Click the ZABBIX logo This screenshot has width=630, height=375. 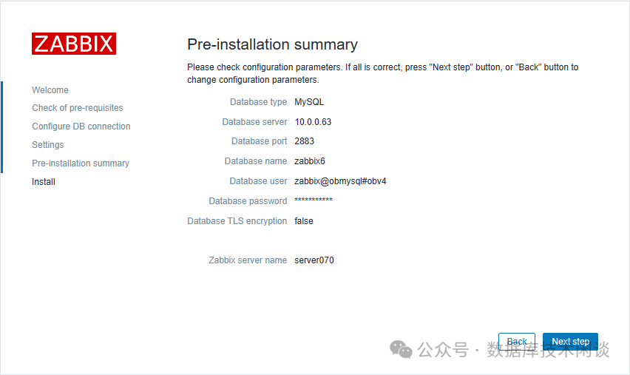[74, 44]
